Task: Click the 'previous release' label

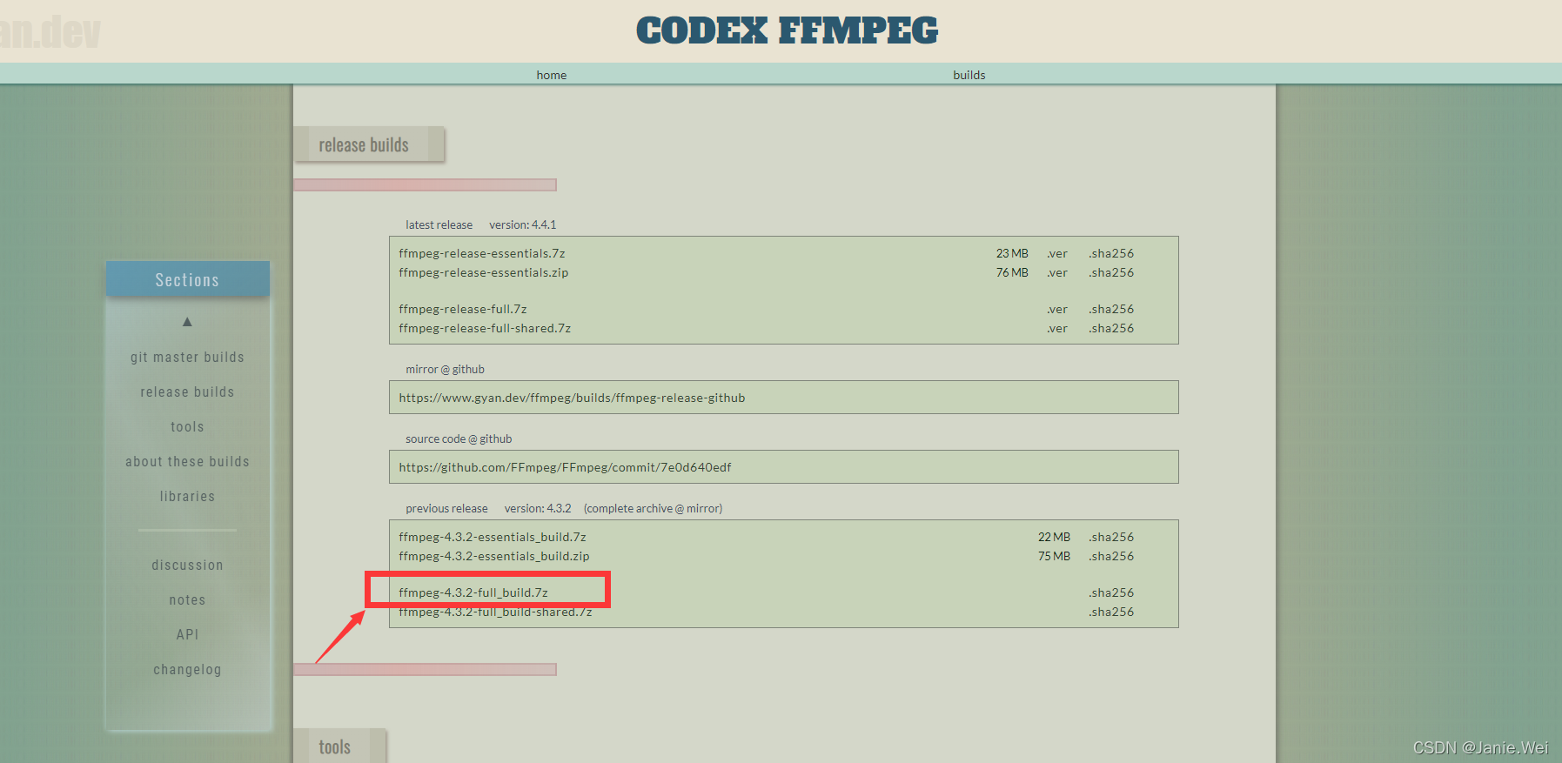Action: click(x=446, y=509)
